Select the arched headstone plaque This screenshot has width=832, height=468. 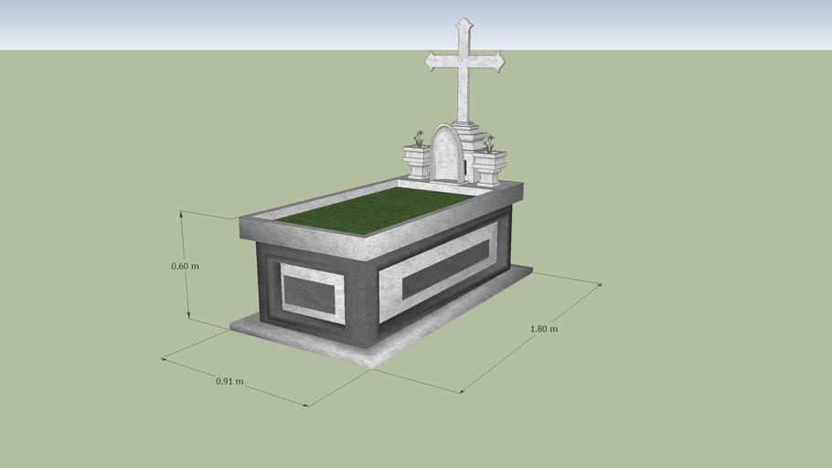click(446, 154)
